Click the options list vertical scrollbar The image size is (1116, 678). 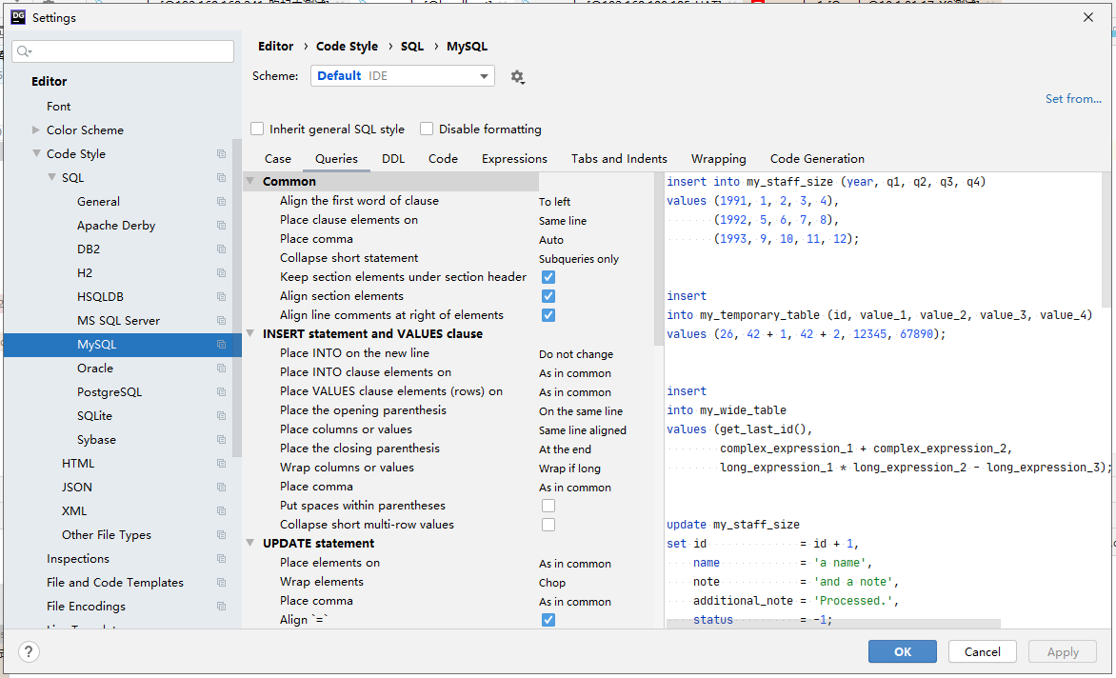[x=658, y=259]
